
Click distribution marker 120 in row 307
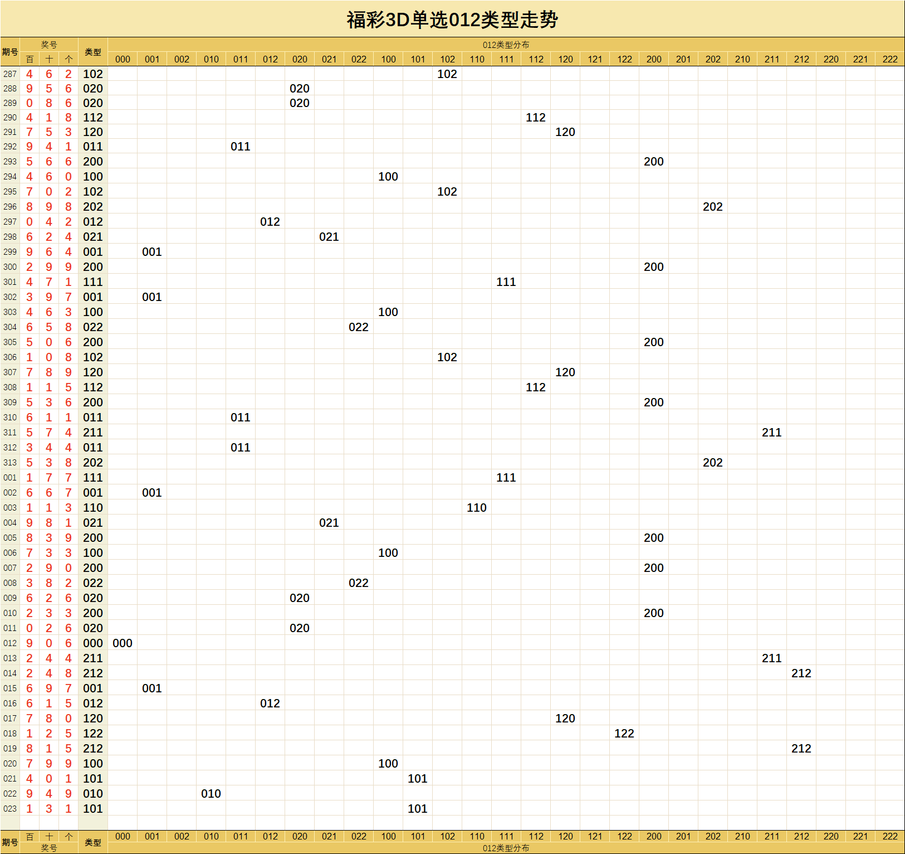(x=565, y=372)
